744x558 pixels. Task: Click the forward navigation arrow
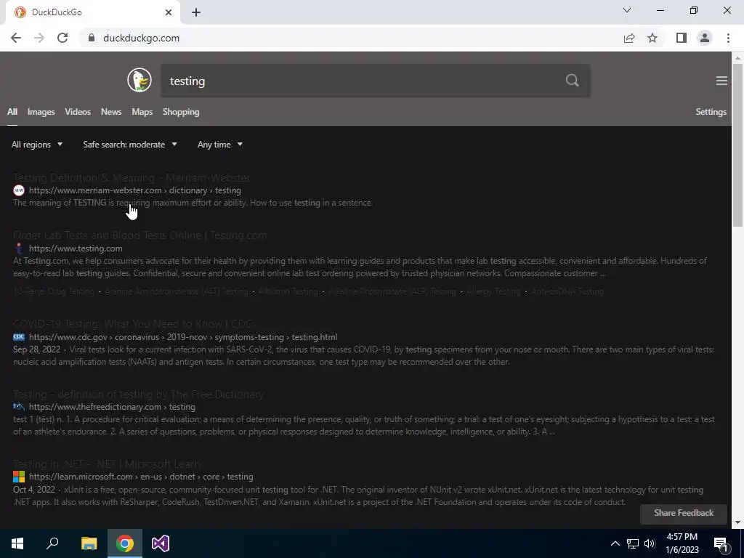39,38
